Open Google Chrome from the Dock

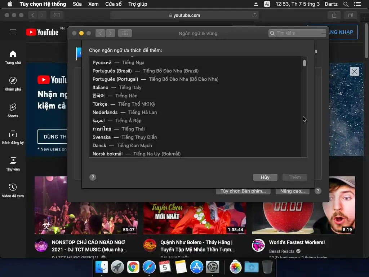click(133, 267)
